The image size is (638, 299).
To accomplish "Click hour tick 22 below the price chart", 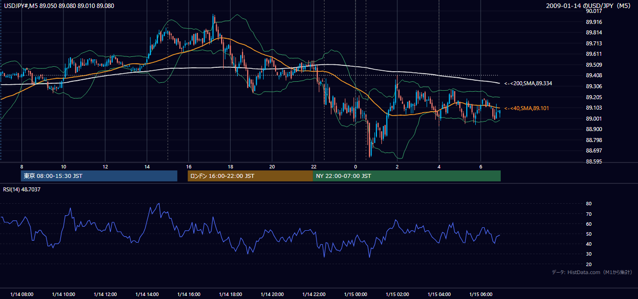I will coord(314,166).
